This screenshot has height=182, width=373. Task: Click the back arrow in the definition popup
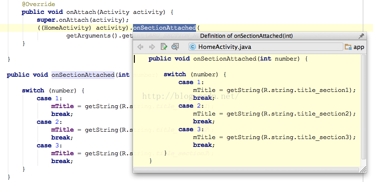tap(140, 47)
